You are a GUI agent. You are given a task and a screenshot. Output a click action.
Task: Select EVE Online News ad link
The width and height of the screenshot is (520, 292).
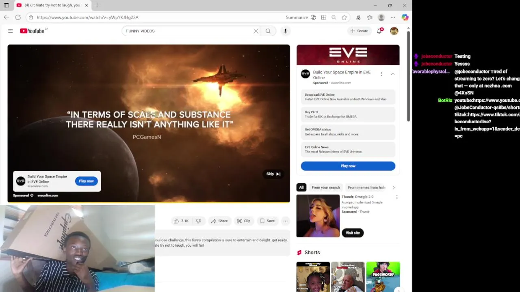[x=348, y=149]
